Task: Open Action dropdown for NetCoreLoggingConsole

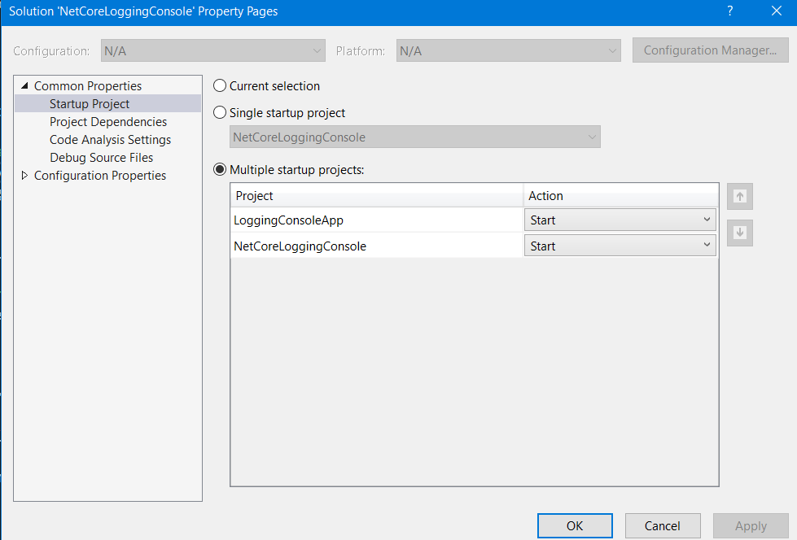Action: coord(620,246)
